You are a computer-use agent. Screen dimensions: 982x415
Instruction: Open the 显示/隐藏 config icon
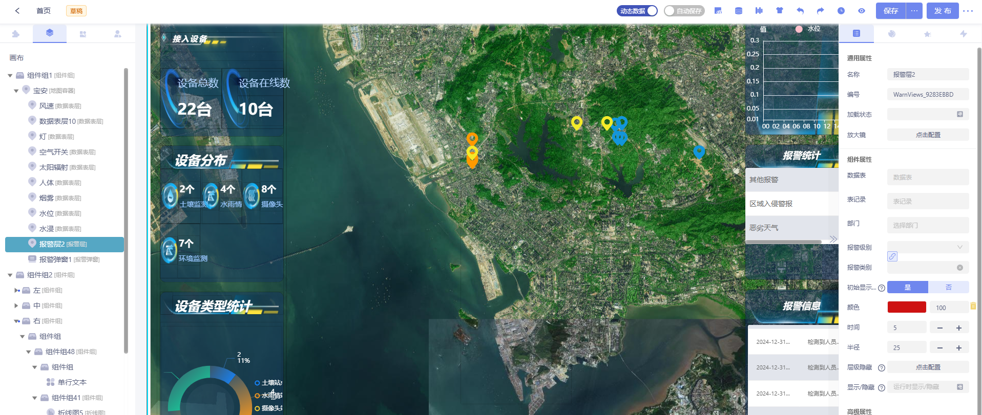pyautogui.click(x=960, y=387)
